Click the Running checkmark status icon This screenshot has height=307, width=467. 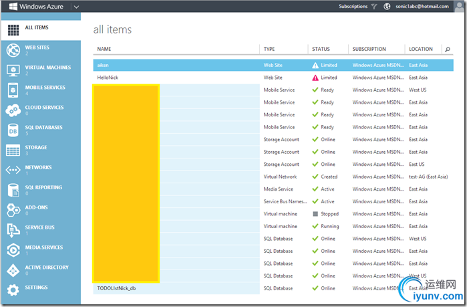click(315, 226)
